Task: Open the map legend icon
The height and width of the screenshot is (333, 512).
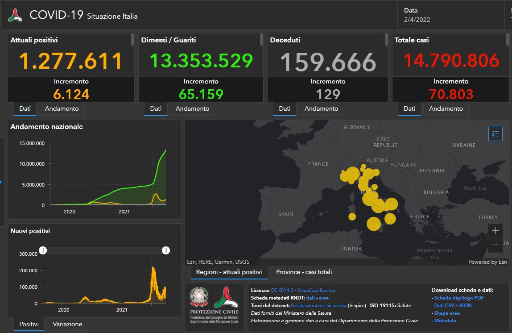Action: [495, 134]
